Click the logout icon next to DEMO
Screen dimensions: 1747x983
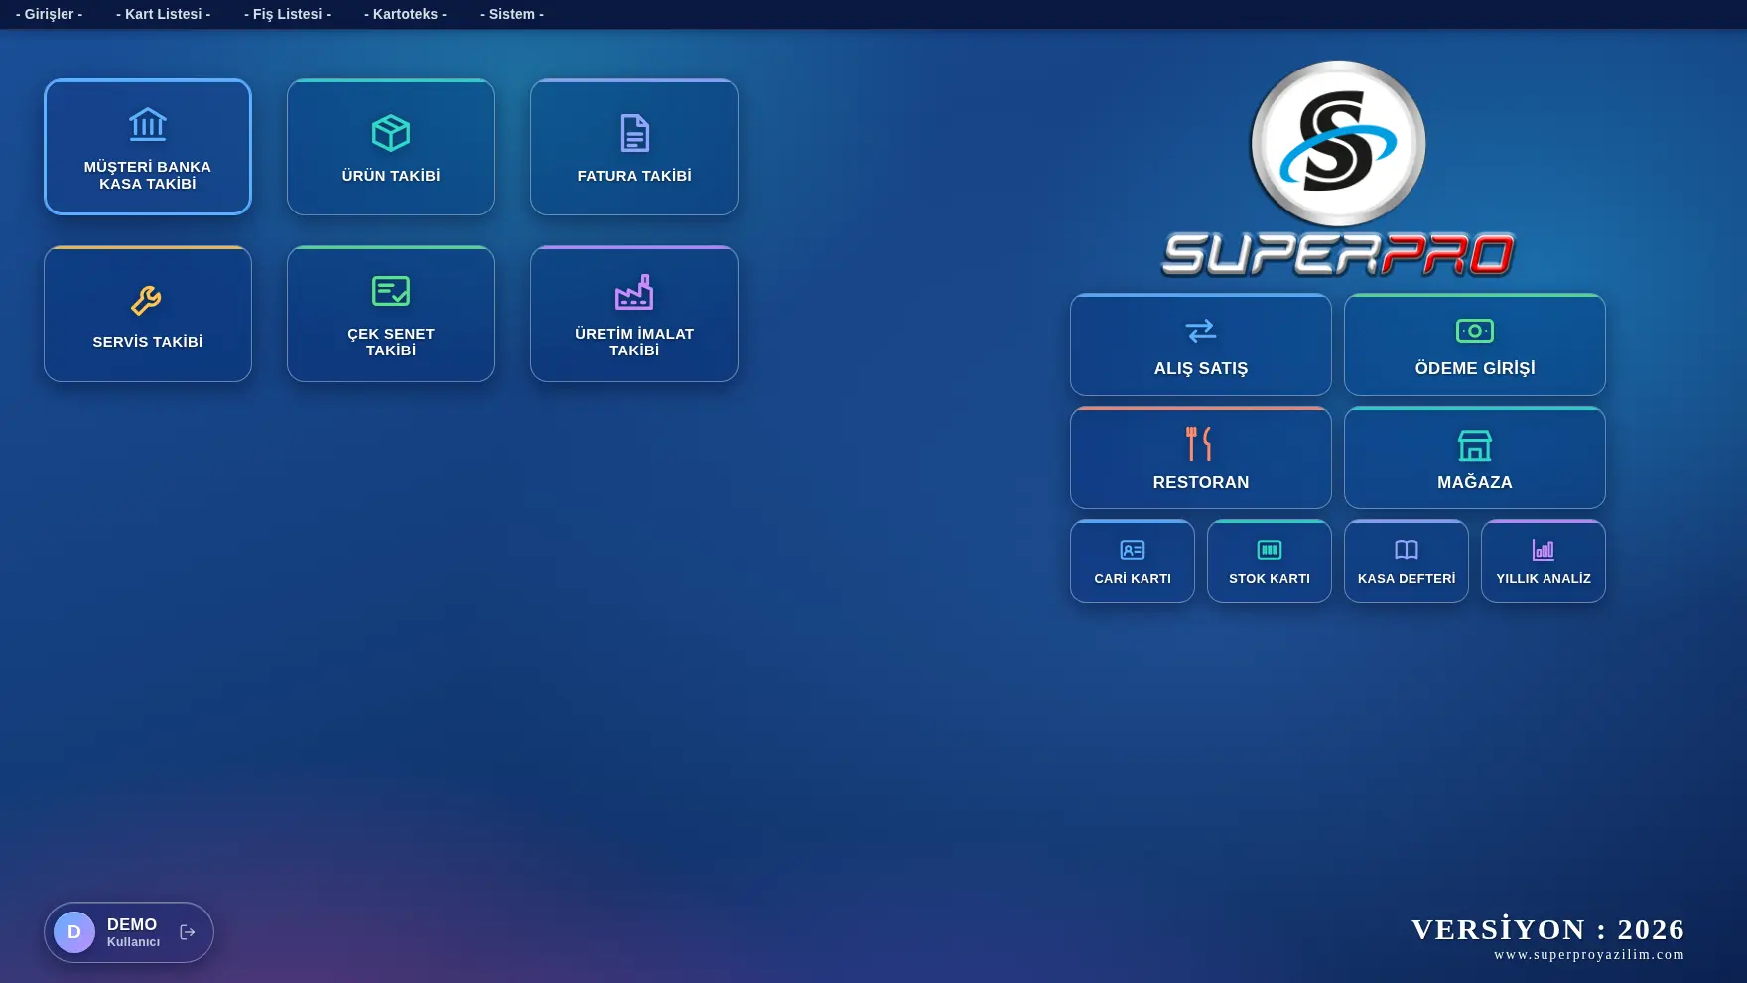point(188,932)
